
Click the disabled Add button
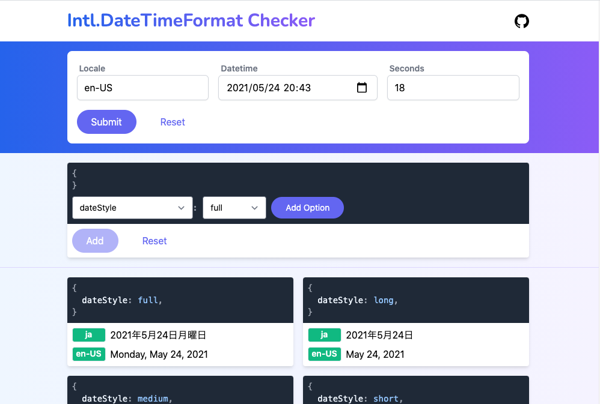click(x=95, y=241)
